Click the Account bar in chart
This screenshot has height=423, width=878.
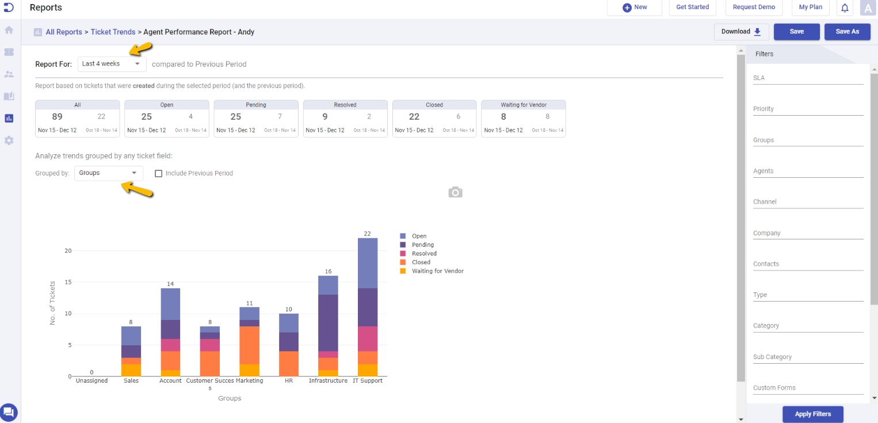point(170,333)
